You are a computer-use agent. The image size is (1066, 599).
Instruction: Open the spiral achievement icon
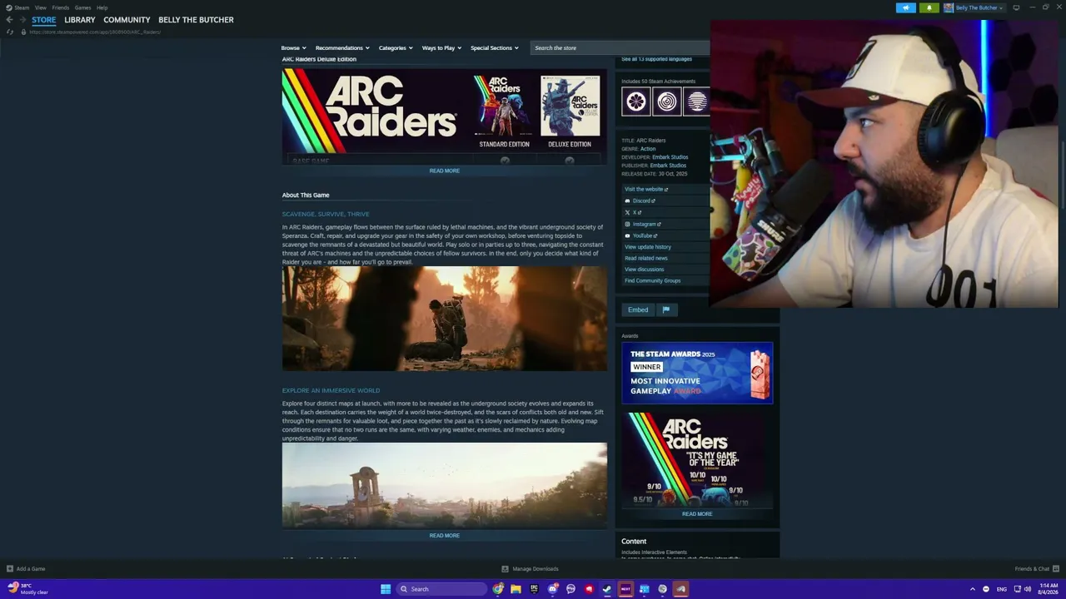tap(667, 101)
